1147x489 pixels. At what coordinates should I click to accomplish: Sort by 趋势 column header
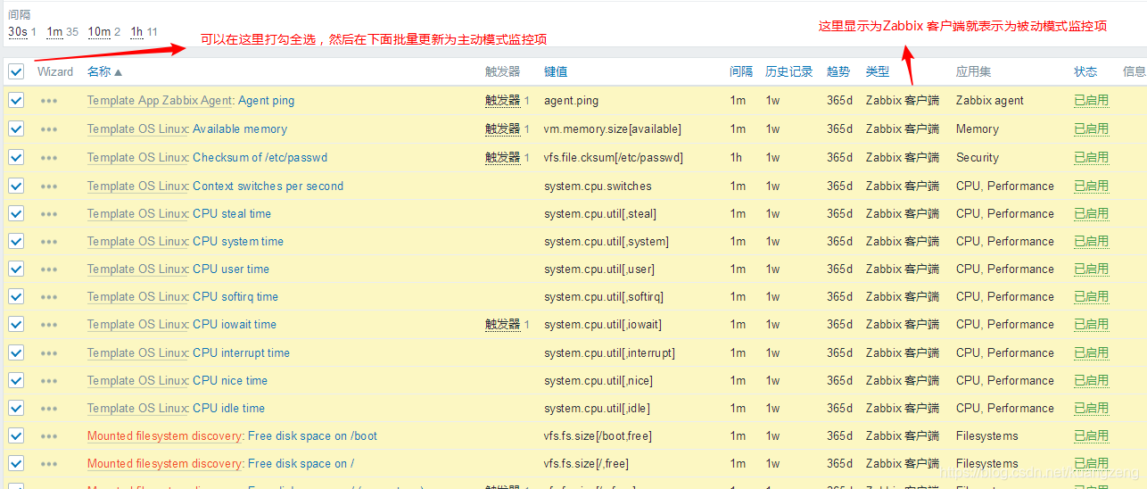tap(838, 72)
